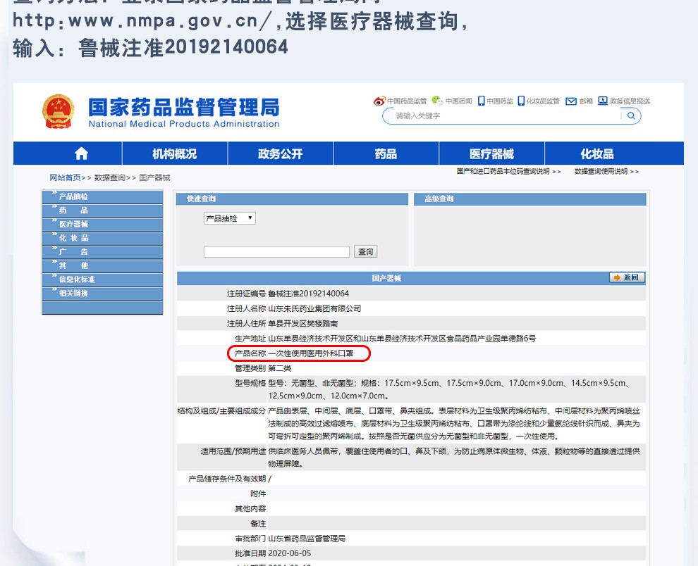The height and width of the screenshot is (566, 698).
Task: Open the 医疗器械 navigation menu
Action: (492, 154)
